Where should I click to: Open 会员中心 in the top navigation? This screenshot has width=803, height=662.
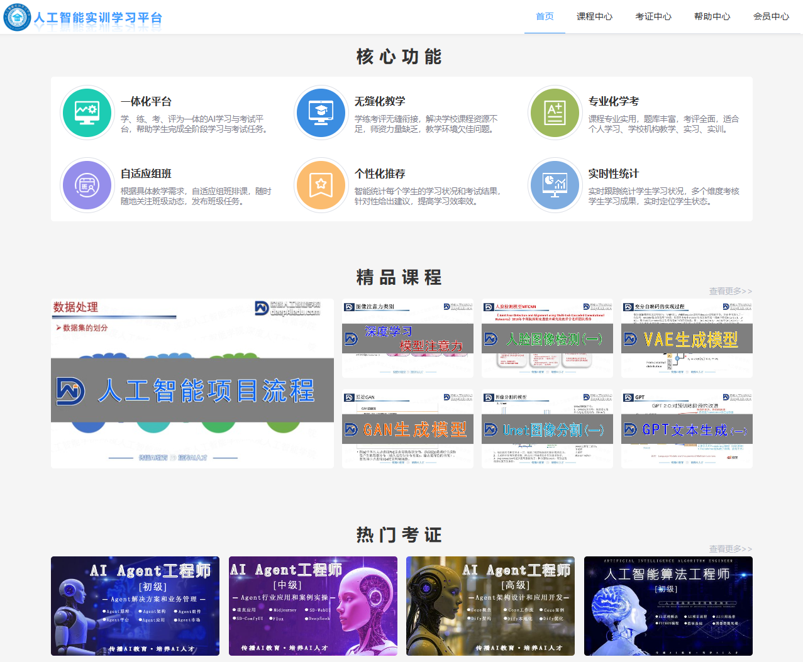click(771, 16)
